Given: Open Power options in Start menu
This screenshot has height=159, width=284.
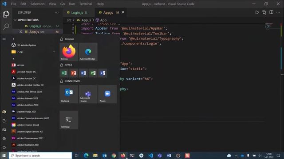Looking at the screenshot, I should [x=4, y=148].
